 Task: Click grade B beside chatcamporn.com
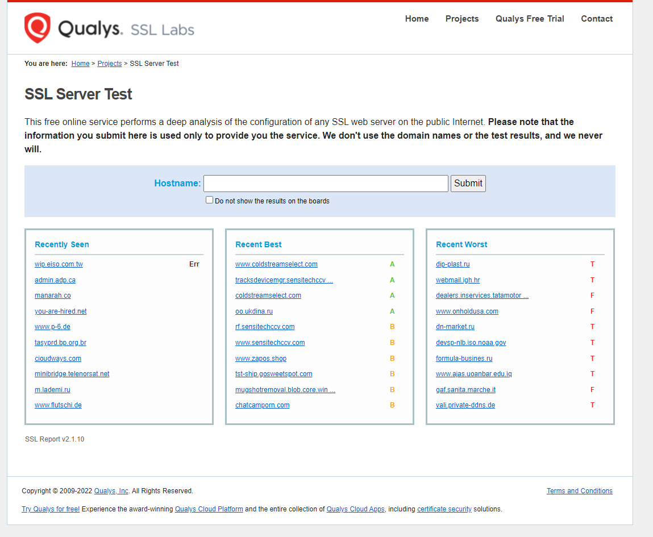tap(392, 405)
